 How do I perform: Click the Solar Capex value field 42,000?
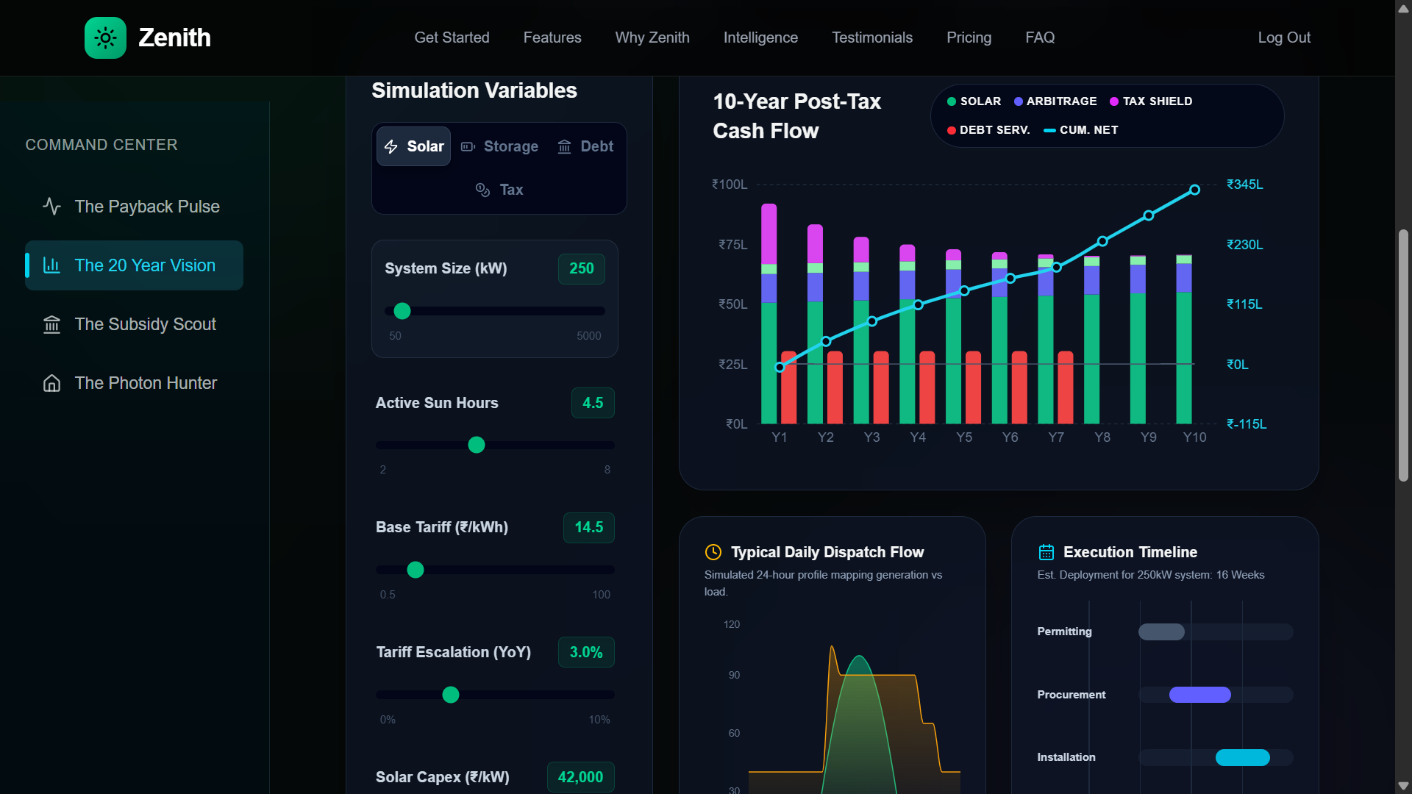[580, 777]
